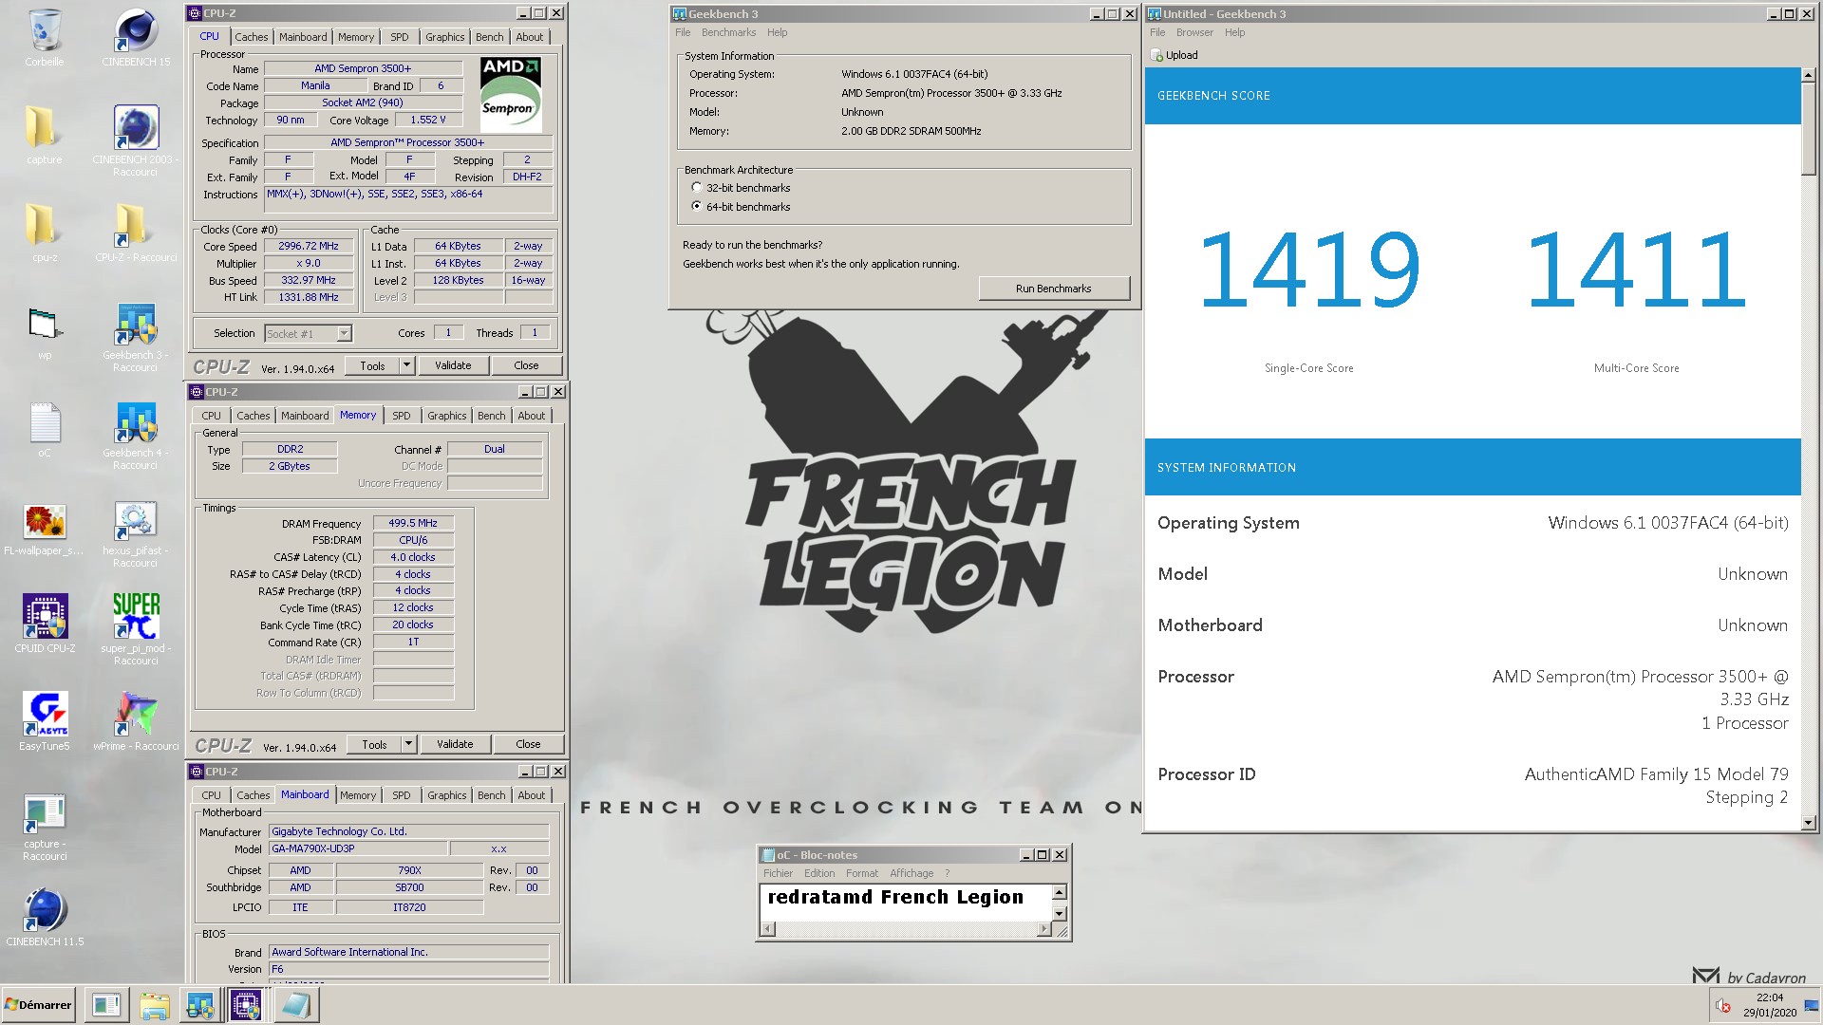Open the Format menu in Bloc-notes
The height and width of the screenshot is (1025, 1823).
[862, 873]
